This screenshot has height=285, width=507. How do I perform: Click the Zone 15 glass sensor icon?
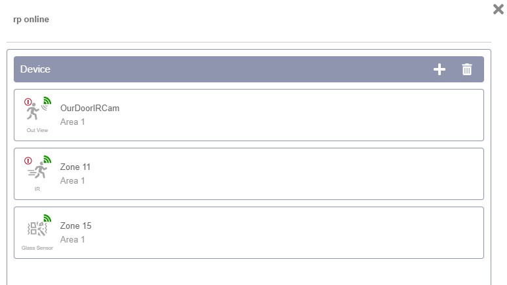(37, 229)
